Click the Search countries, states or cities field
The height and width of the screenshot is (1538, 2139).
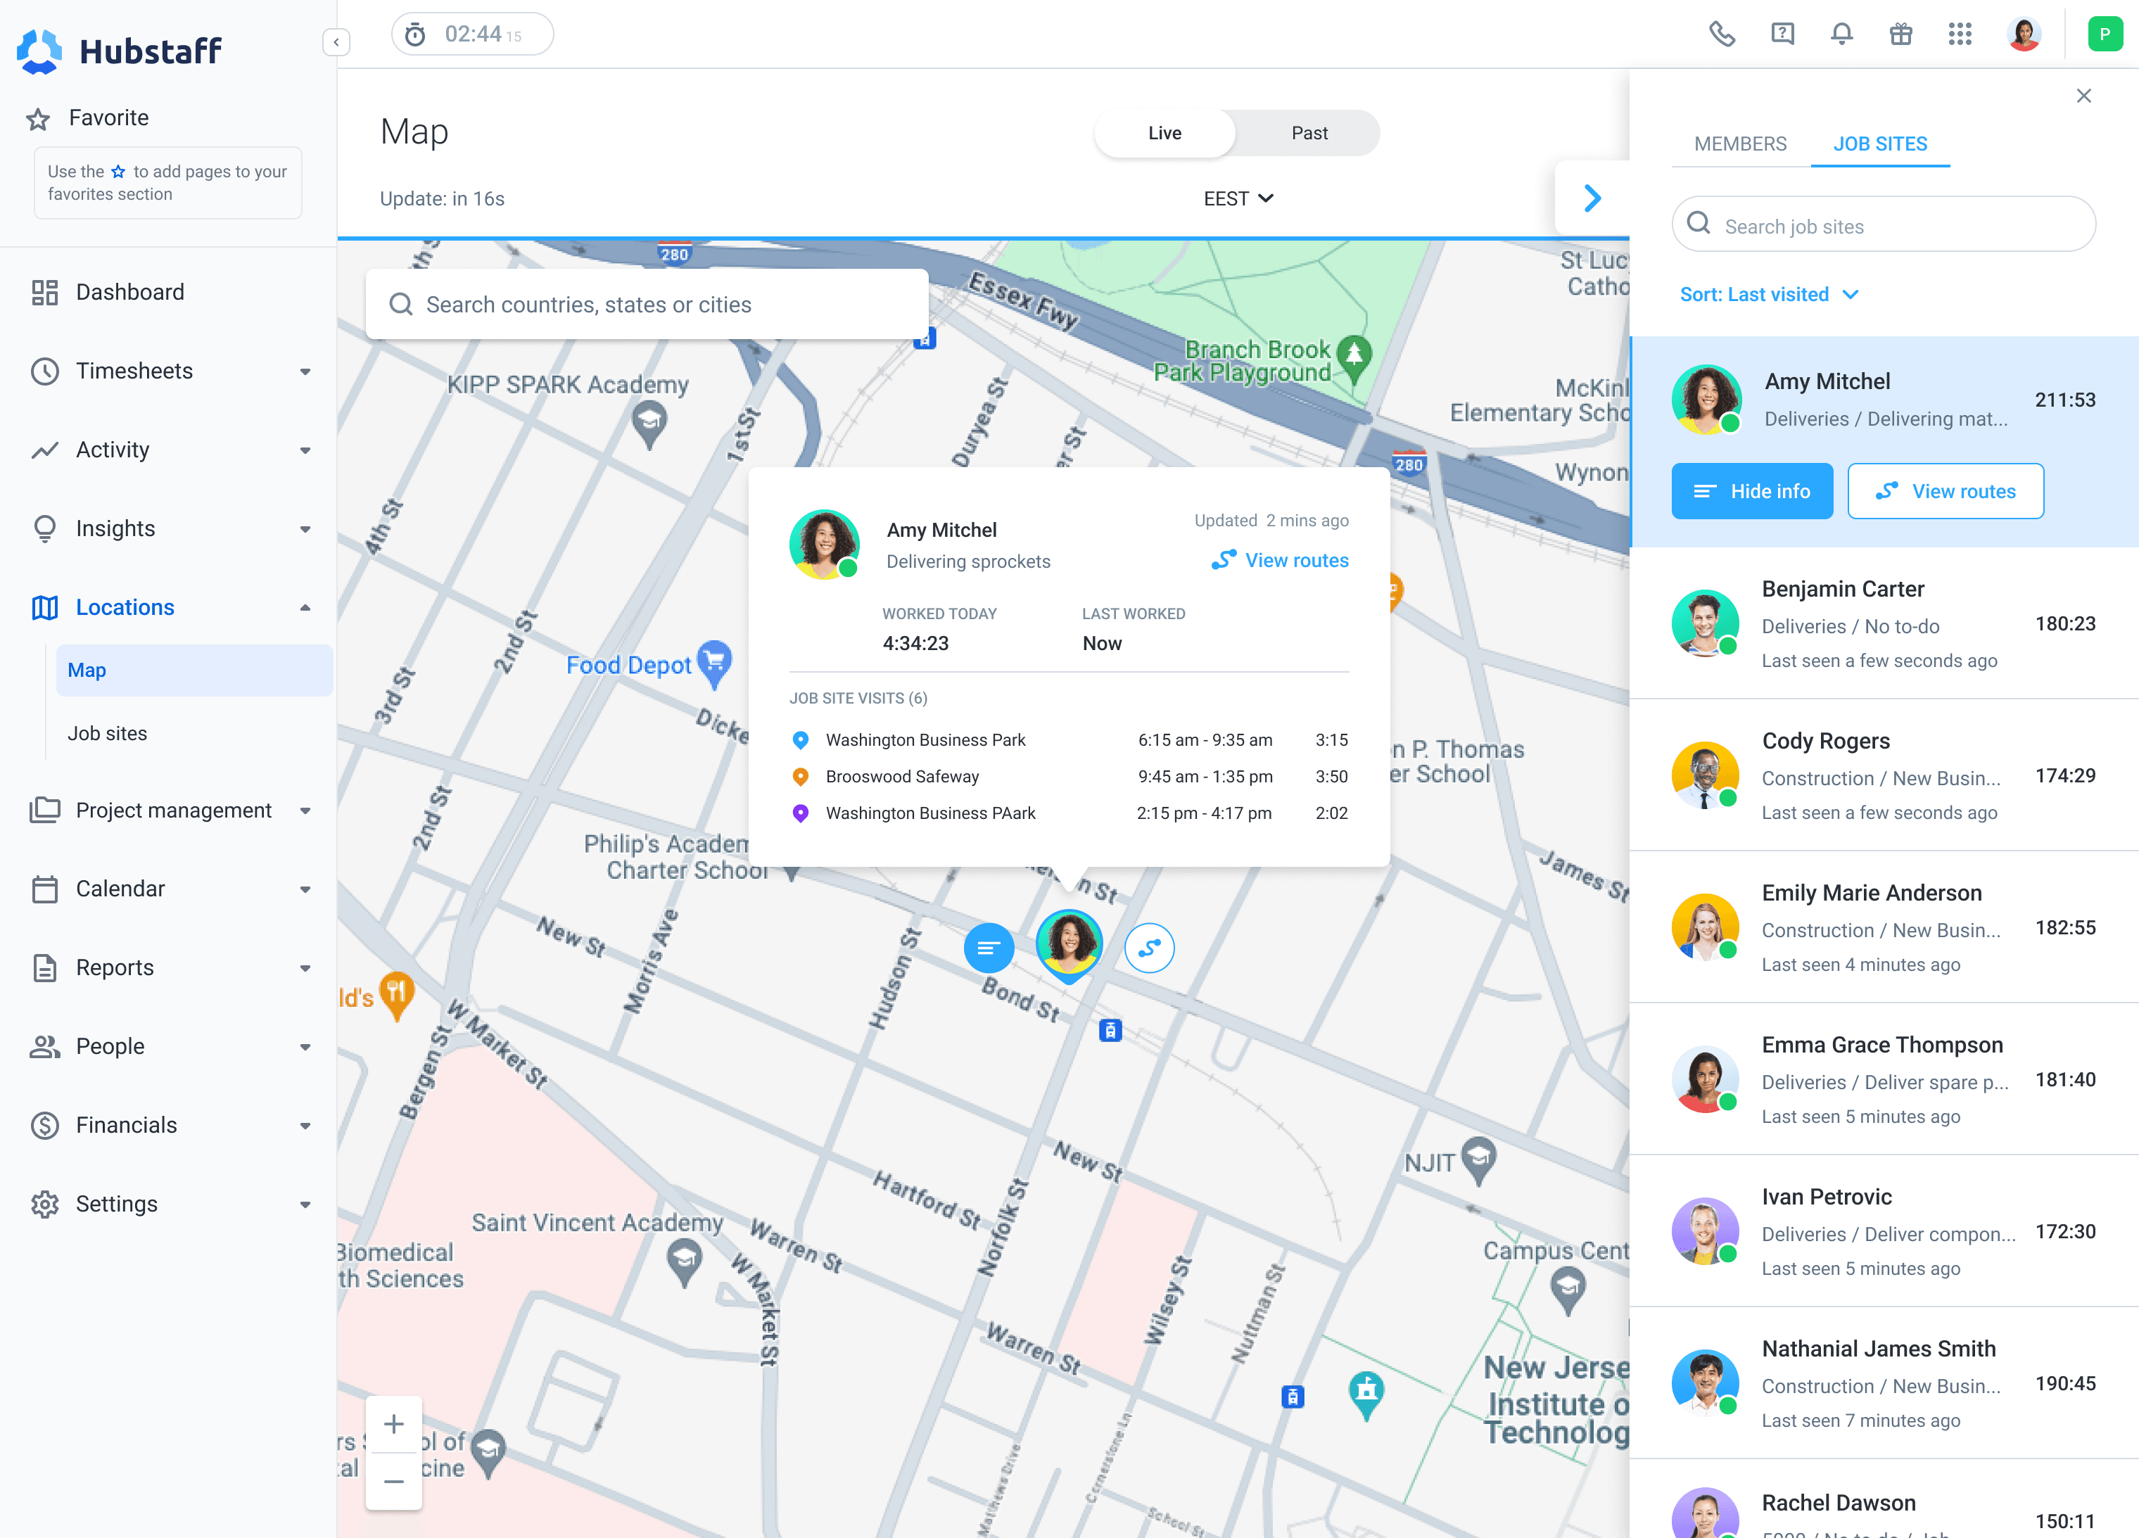[x=647, y=305]
